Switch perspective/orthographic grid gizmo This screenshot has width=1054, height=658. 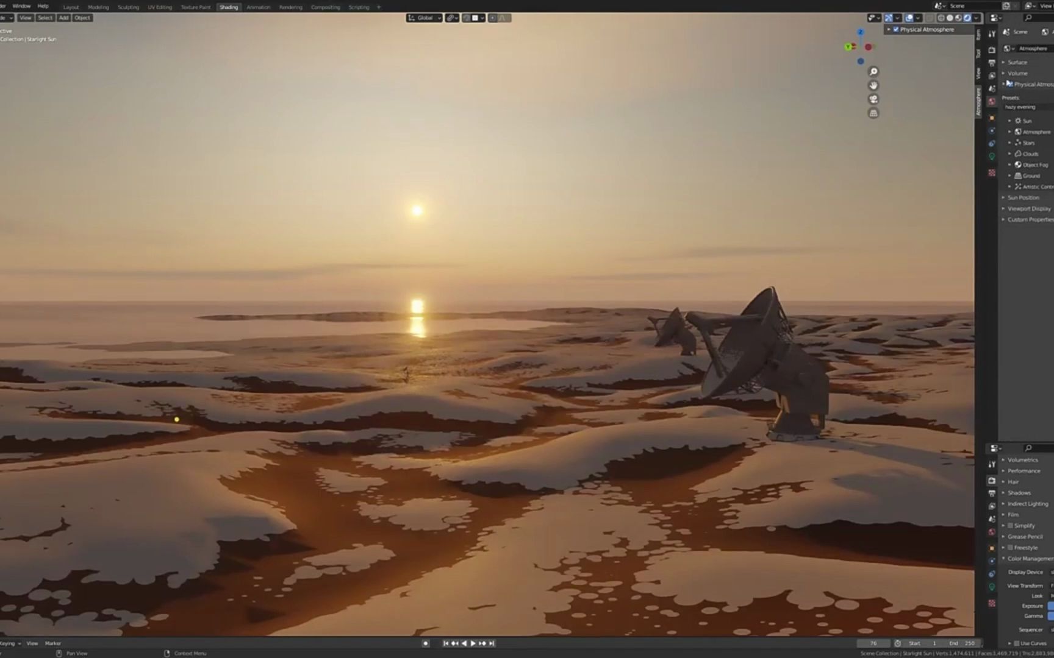[873, 113]
